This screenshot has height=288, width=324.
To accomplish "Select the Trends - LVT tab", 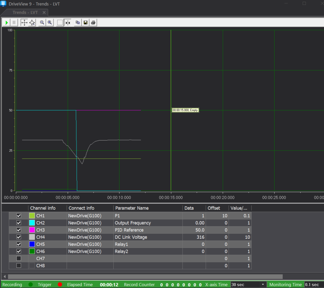I will 25,12.
